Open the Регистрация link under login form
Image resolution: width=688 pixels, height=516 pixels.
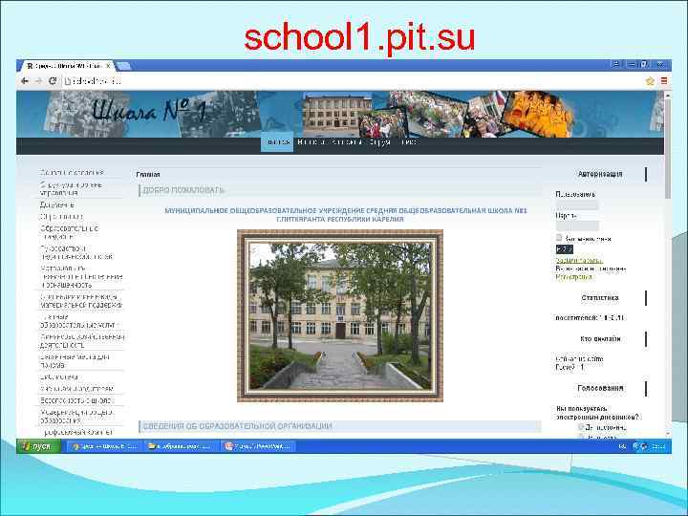573,277
